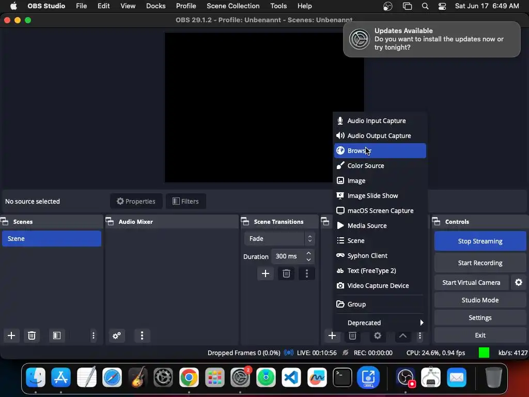Open Audio Mixer advanced properties gears
Viewport: 529px width, 397px height.
coord(117,335)
